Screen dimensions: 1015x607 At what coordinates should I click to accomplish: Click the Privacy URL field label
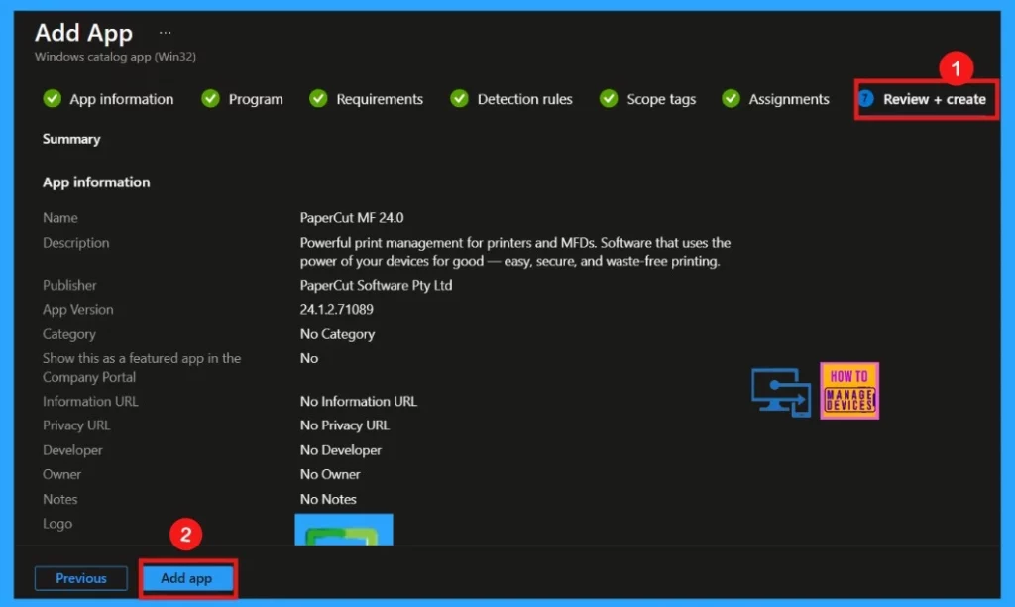pyautogui.click(x=76, y=425)
